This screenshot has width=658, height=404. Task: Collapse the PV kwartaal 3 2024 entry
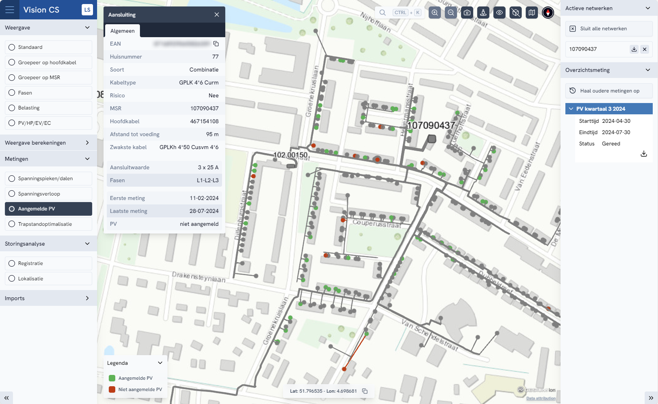[571, 109]
